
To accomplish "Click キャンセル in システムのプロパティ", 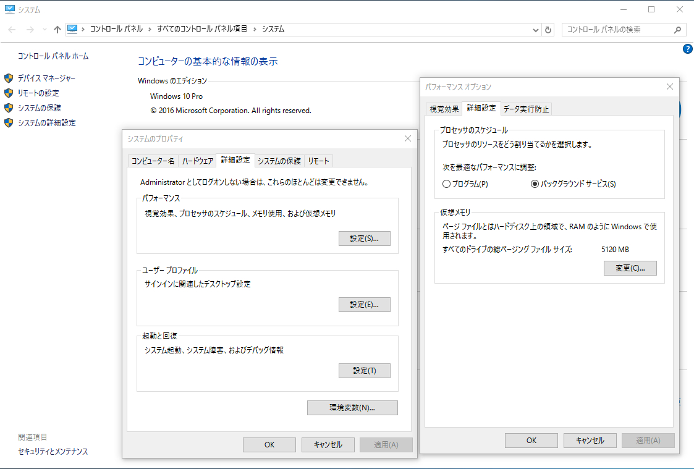I will tap(328, 445).
